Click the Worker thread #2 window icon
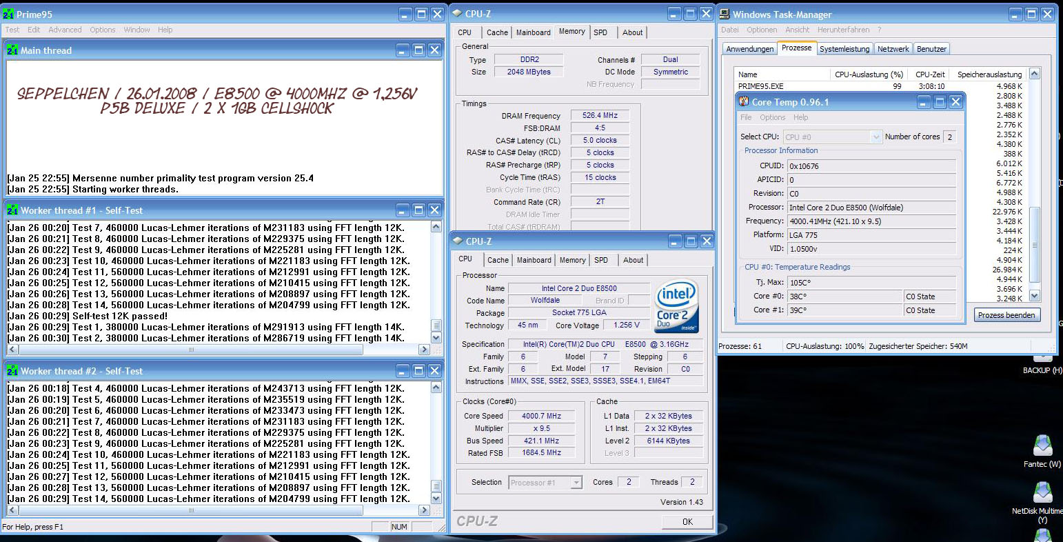 (x=12, y=371)
